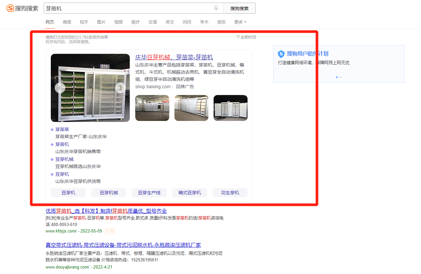Screen dimensions: 421x274
Task: Open the 全部时间 time filter
Action: (x=246, y=37)
